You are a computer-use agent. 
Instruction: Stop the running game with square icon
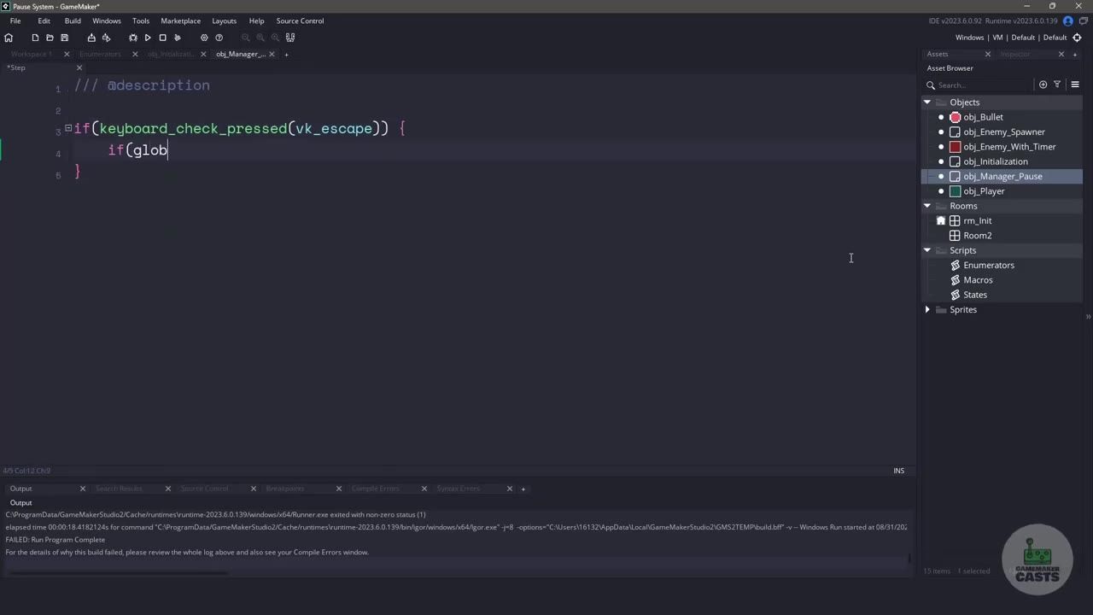click(162, 38)
